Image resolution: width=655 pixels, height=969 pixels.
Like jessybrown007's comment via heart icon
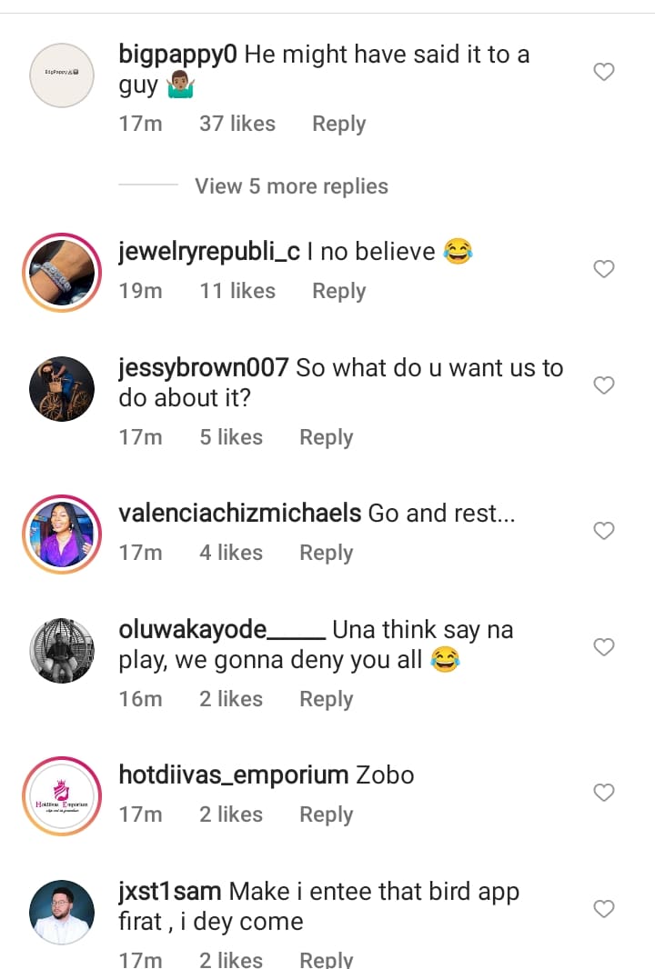604,385
